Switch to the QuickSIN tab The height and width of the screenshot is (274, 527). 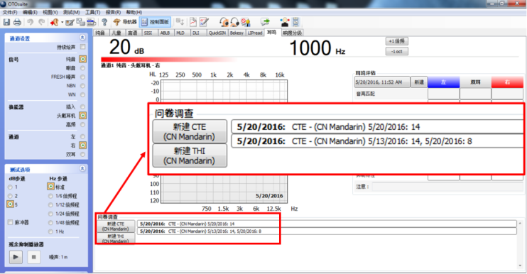[217, 33]
